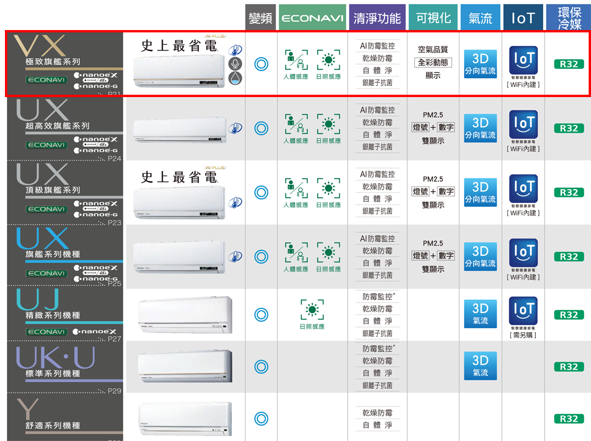Click 全彩動態 box in VX row
Viewport: 591px width, 441px height.
point(433,63)
